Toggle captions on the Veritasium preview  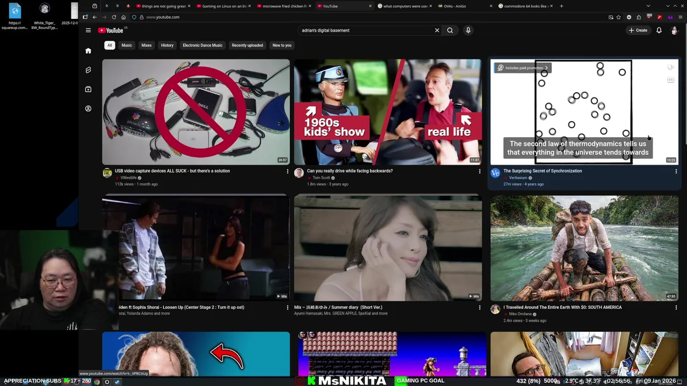(x=670, y=80)
